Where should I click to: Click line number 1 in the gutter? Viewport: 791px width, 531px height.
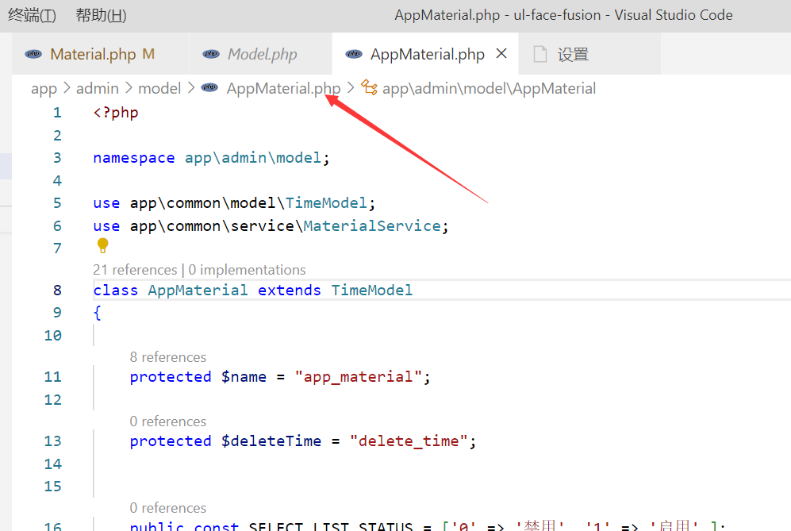pos(57,113)
